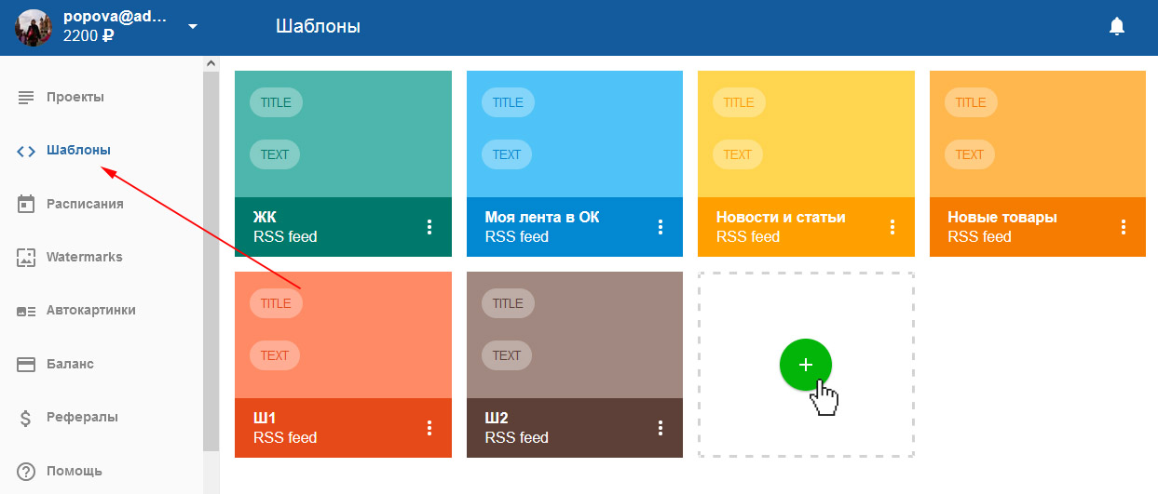Screen dimensions: 1158x494
Task: Click the Watermarks image icon
Action: (26, 258)
